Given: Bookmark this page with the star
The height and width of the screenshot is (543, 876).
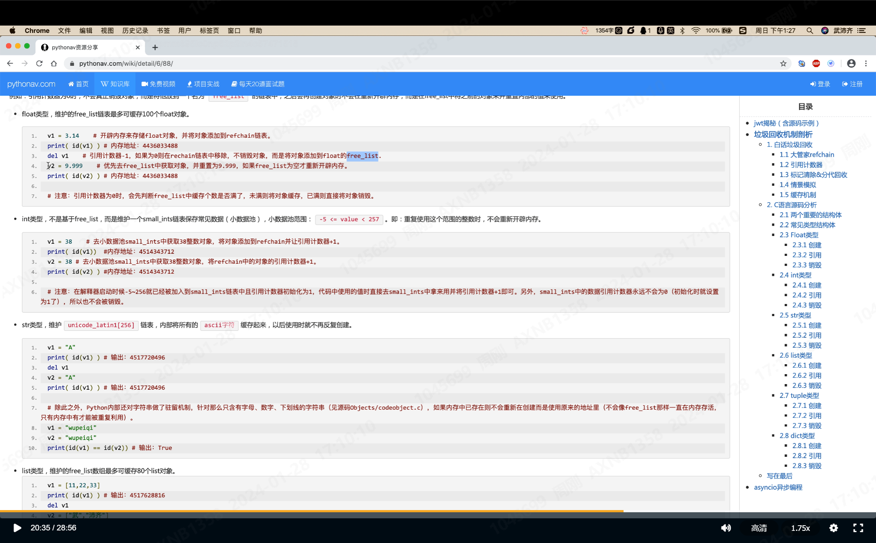Looking at the screenshot, I should click(783, 63).
